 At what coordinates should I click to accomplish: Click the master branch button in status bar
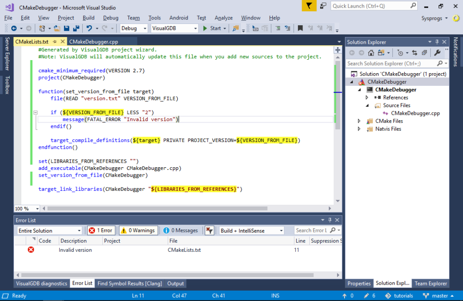tap(439, 296)
